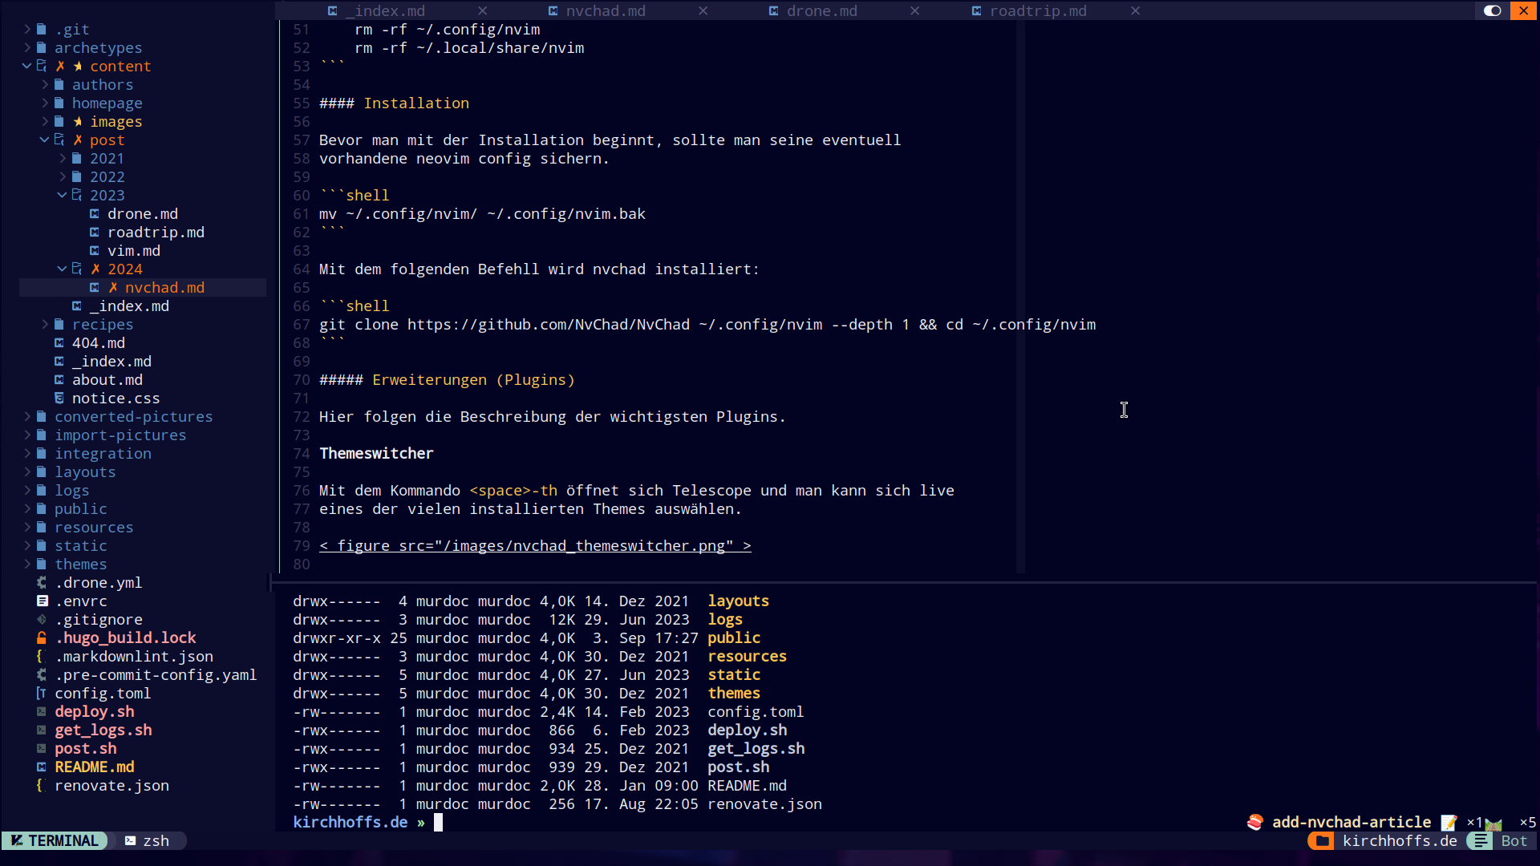
Task: Click the notice.css file icon
Action: point(59,398)
